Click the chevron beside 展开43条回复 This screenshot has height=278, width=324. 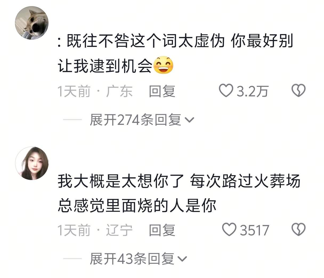(182, 259)
